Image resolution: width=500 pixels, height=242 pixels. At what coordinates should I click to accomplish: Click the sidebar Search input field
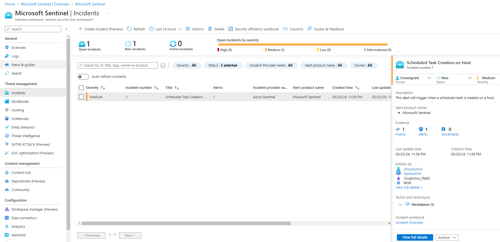click(x=33, y=29)
